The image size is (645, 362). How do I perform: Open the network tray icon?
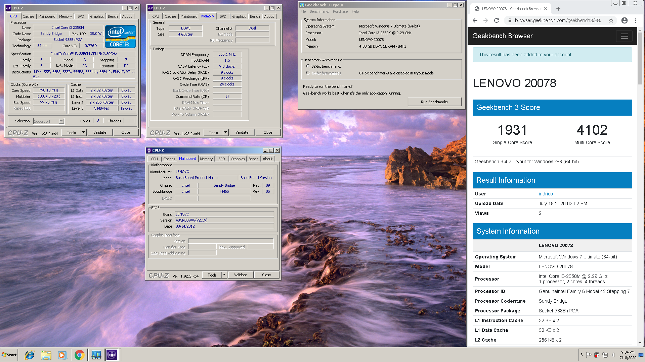click(x=605, y=355)
